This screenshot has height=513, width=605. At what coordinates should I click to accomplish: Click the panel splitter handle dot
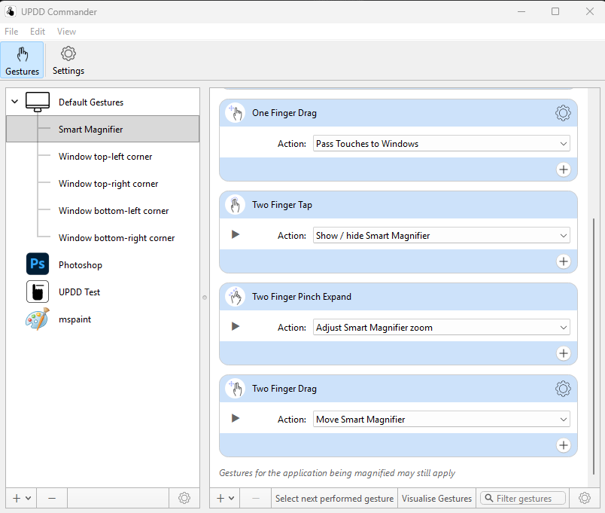tap(205, 298)
